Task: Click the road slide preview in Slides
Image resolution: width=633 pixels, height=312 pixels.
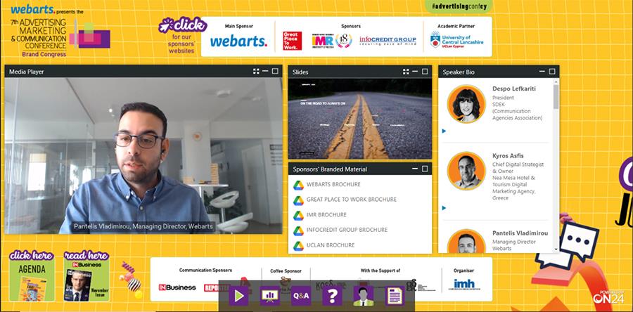Action: [x=359, y=119]
